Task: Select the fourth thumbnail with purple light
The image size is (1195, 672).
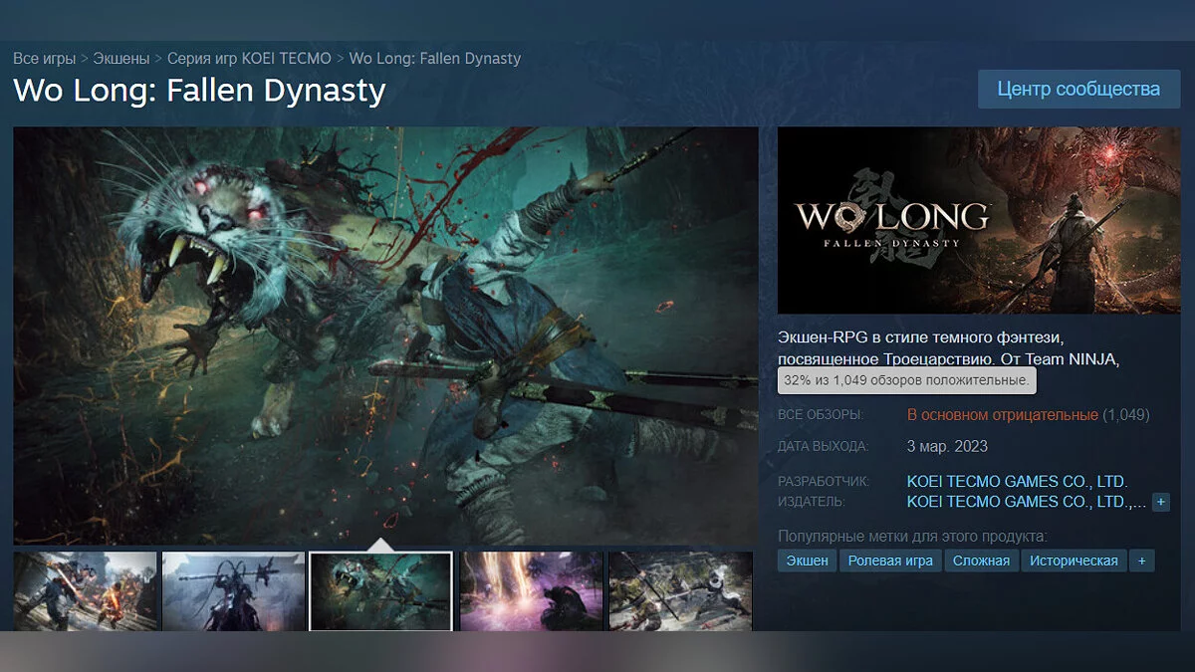Action: coord(532,591)
